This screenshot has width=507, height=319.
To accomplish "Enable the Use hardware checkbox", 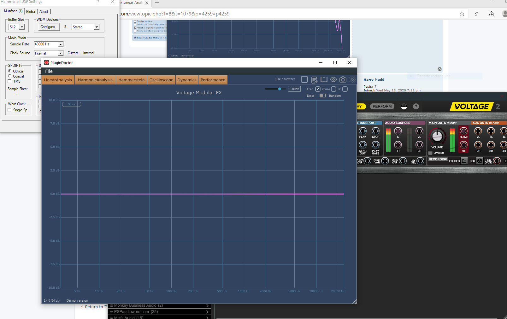I will coord(304,79).
